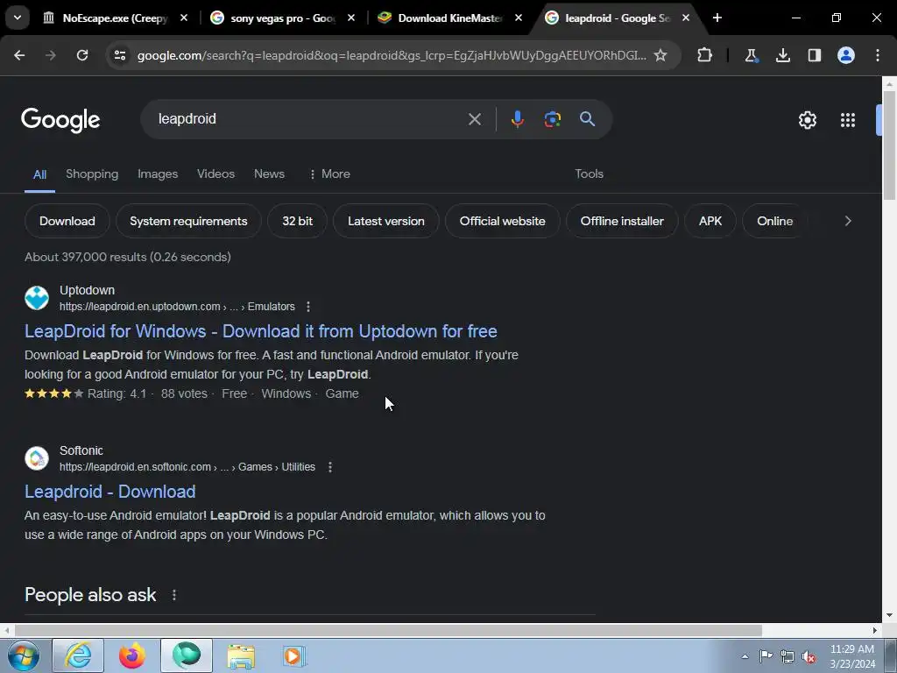The width and height of the screenshot is (897, 673).
Task: Close the NoEscape.exe tab
Action: click(184, 18)
